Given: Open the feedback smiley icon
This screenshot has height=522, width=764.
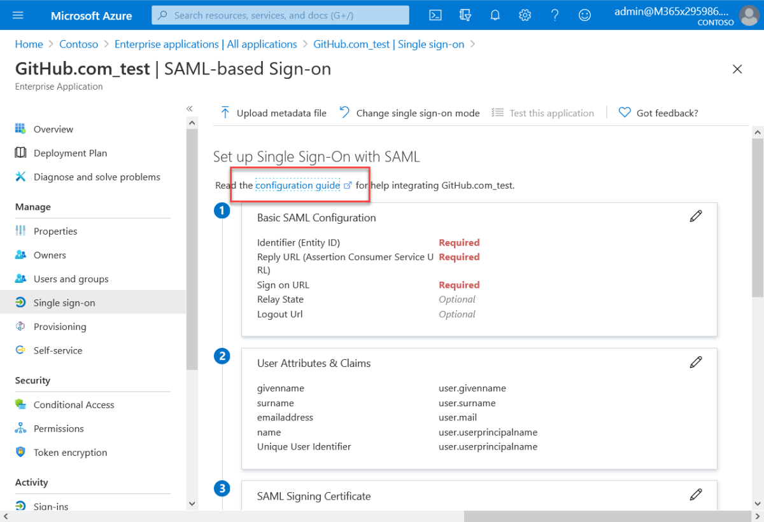Looking at the screenshot, I should point(584,15).
